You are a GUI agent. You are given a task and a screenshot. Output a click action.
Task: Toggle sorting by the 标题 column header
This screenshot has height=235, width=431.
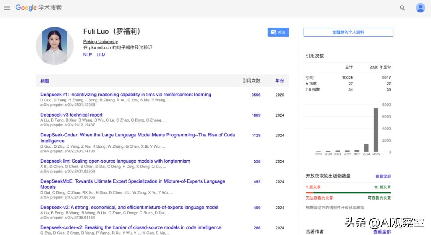tap(44, 80)
